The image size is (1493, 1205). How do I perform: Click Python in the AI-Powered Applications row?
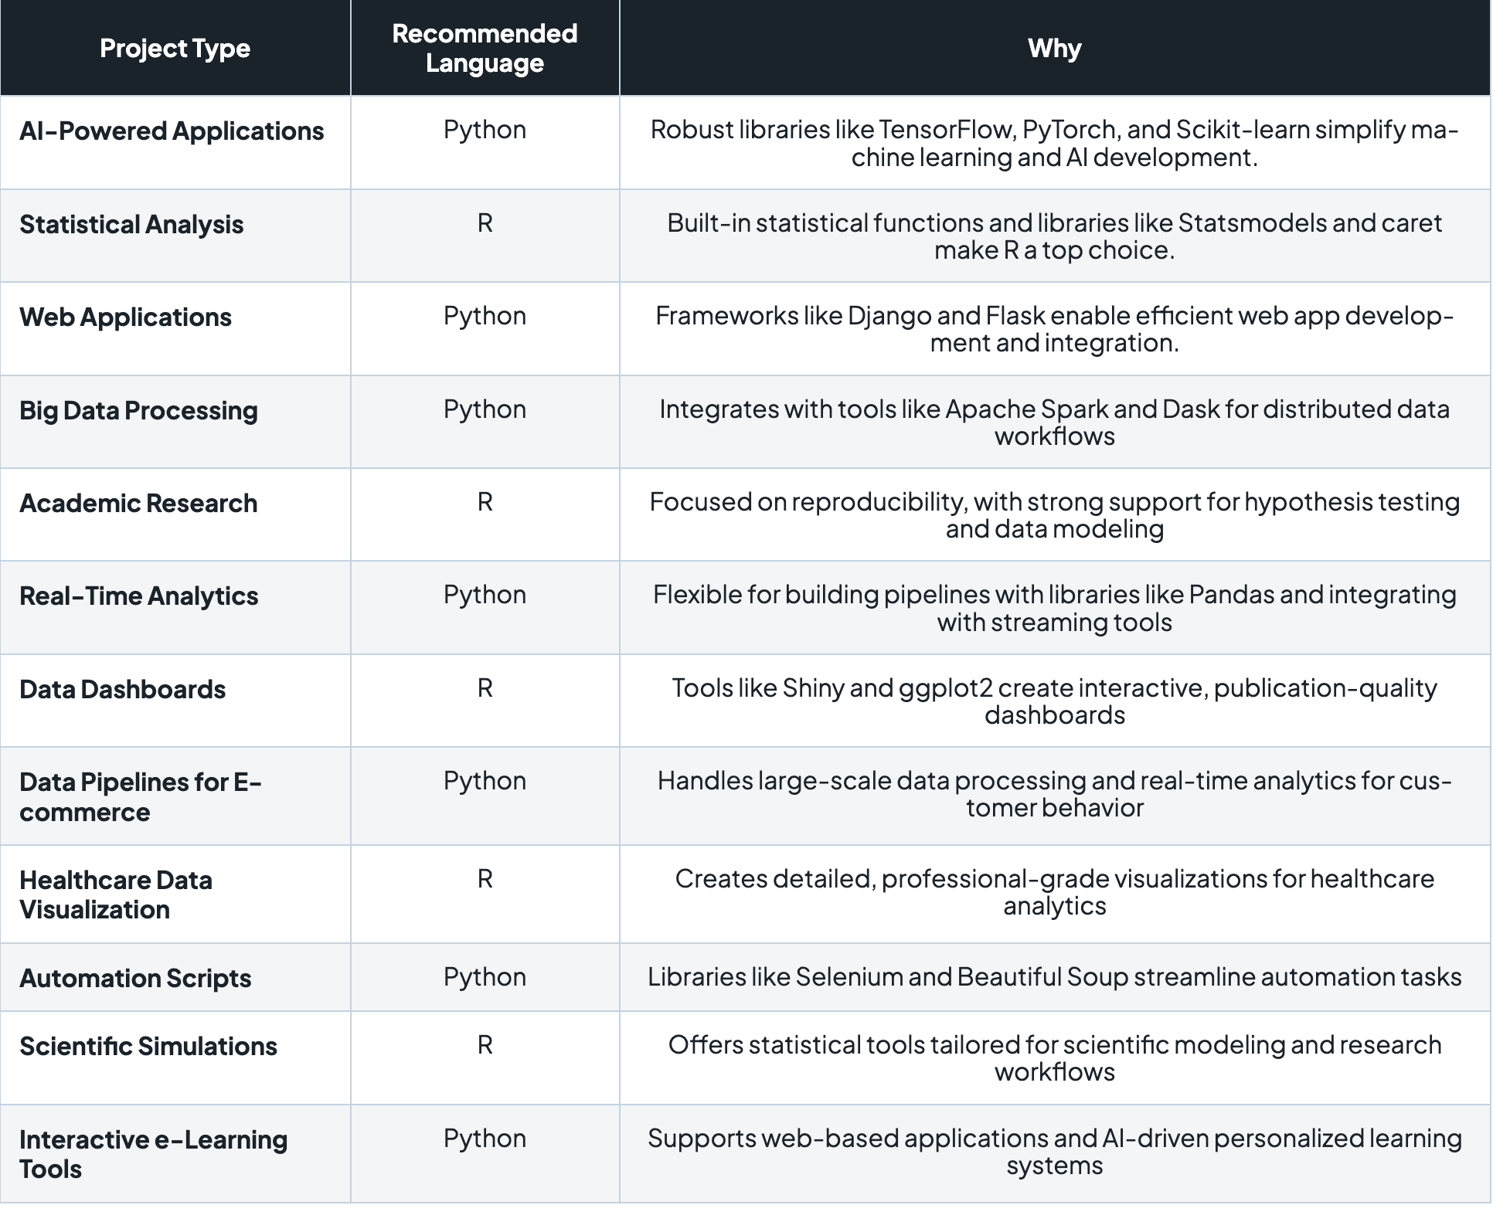click(485, 130)
